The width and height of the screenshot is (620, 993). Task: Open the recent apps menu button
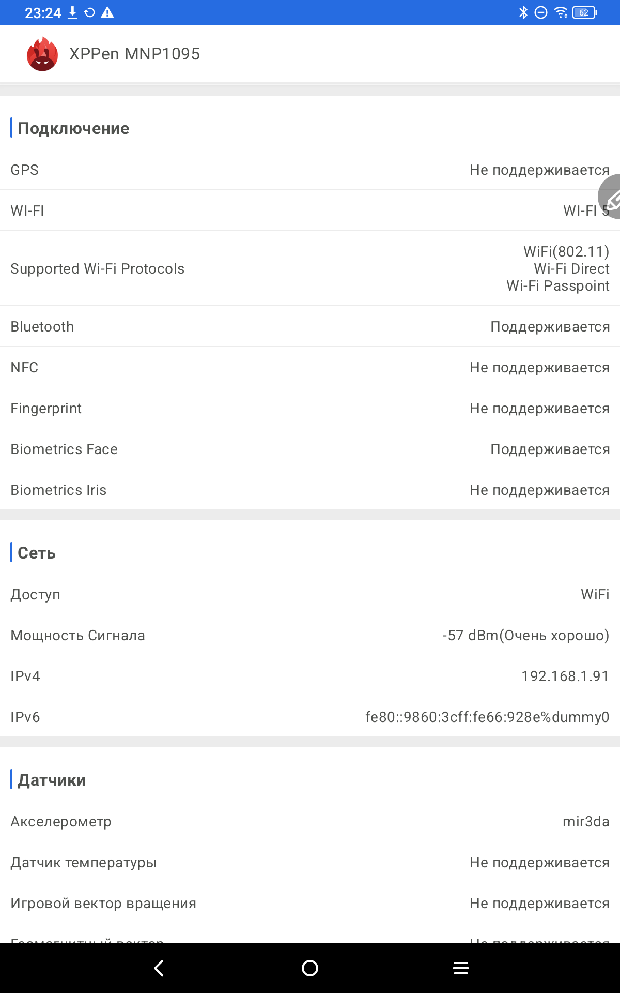(x=460, y=968)
